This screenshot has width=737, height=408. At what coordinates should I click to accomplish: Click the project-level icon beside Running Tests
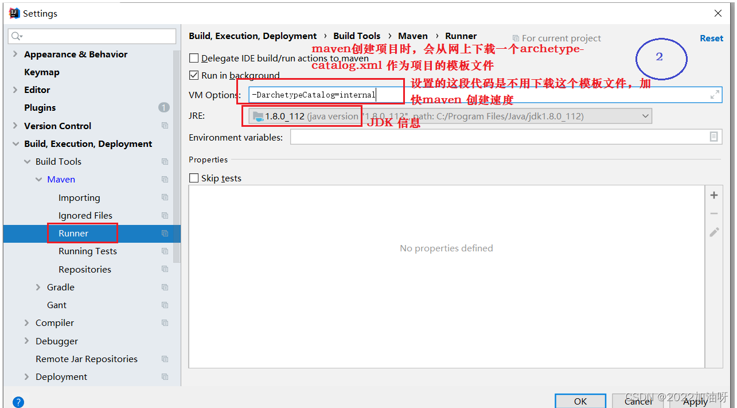[x=165, y=251]
